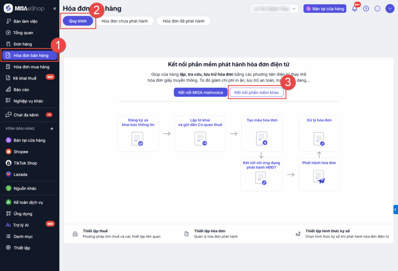This screenshot has height=271, width=398.
Task: Click the help question mark icon
Action: click(366, 9)
